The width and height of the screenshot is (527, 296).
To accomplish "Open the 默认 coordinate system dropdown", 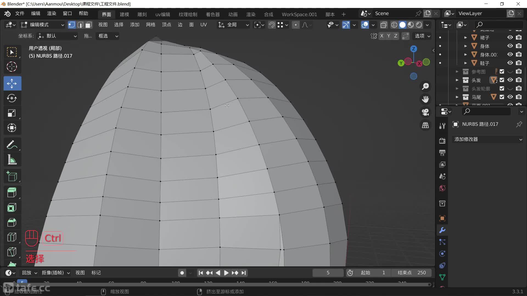I will coord(57,36).
